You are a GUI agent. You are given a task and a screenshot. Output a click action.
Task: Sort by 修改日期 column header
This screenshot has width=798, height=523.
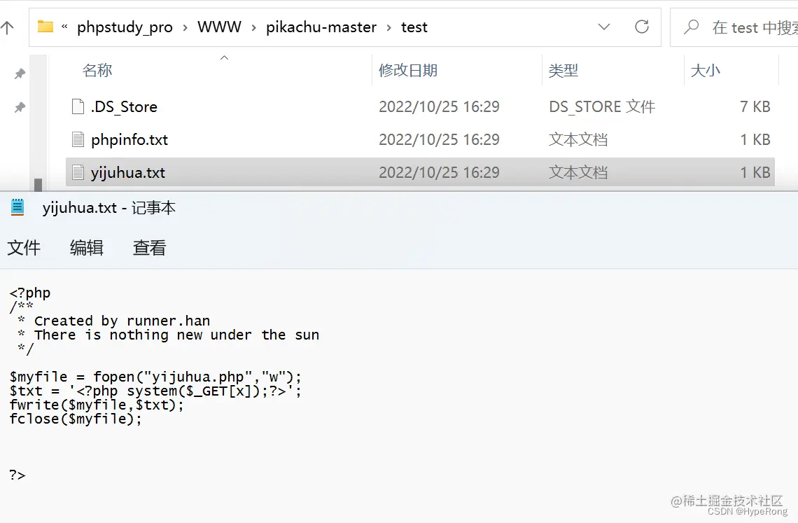(x=408, y=70)
